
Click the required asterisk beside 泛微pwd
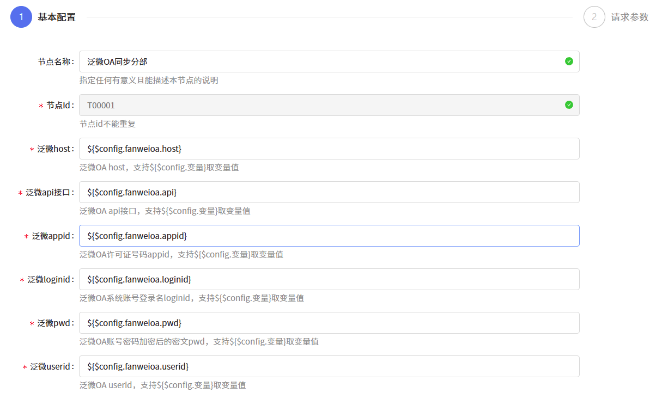[x=32, y=322]
